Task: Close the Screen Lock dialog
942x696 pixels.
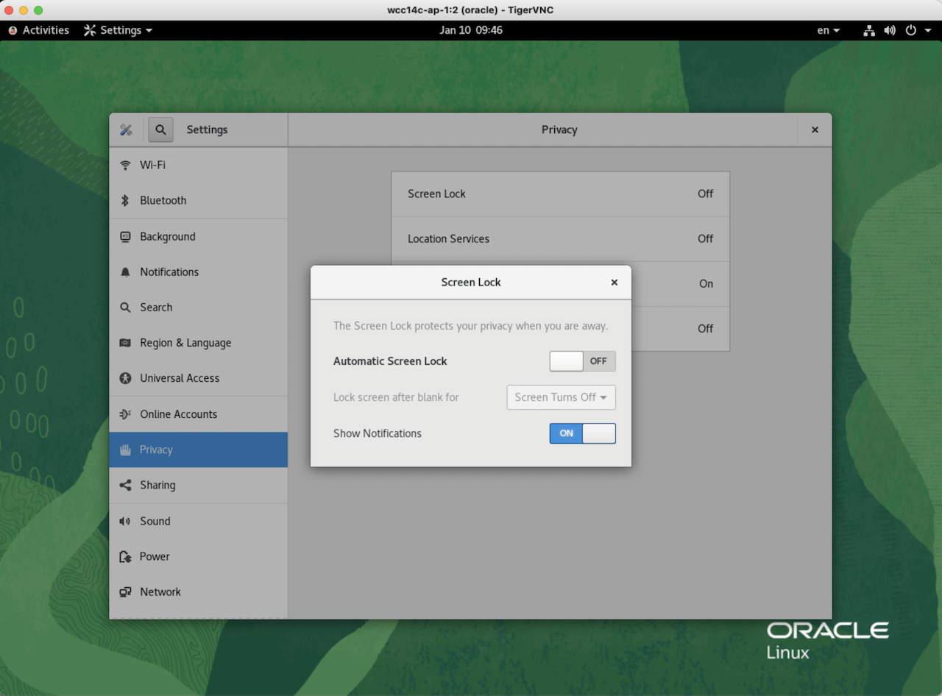Action: 615,283
